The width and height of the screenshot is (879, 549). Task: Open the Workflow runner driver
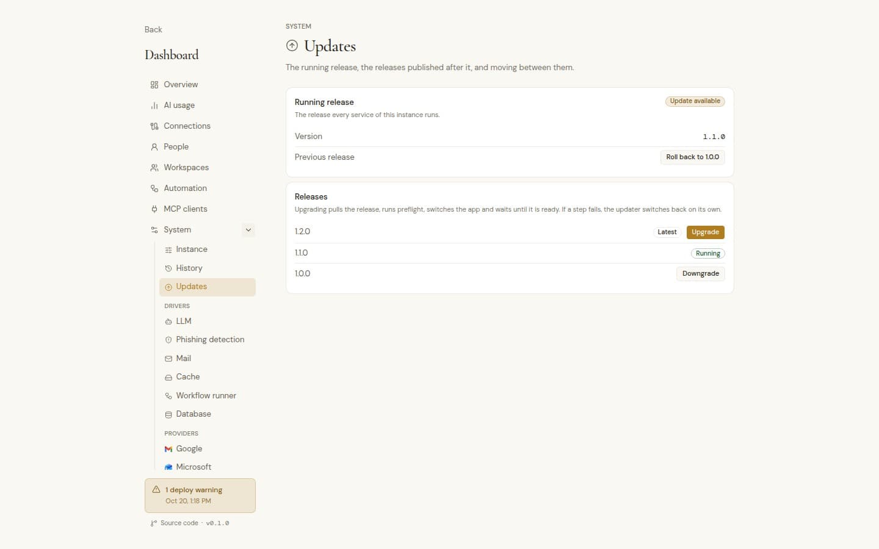(208, 396)
